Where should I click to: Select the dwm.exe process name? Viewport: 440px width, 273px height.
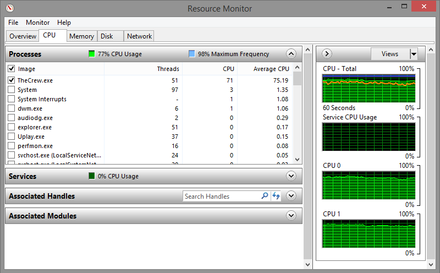(30, 108)
